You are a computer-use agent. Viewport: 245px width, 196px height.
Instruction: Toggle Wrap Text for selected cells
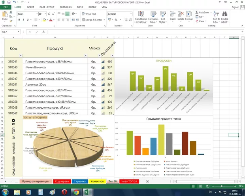(x=88, y=14)
